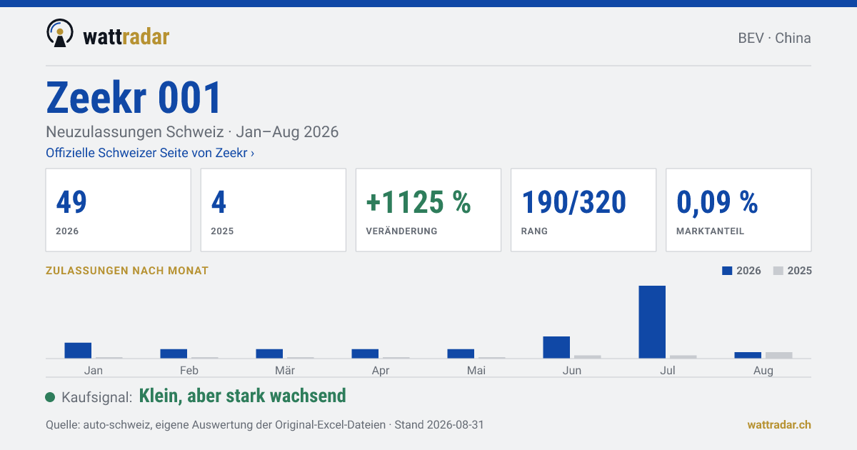The image size is (857, 450).
Task: Click the Zeekr 001 model heading
Action: pos(134,98)
